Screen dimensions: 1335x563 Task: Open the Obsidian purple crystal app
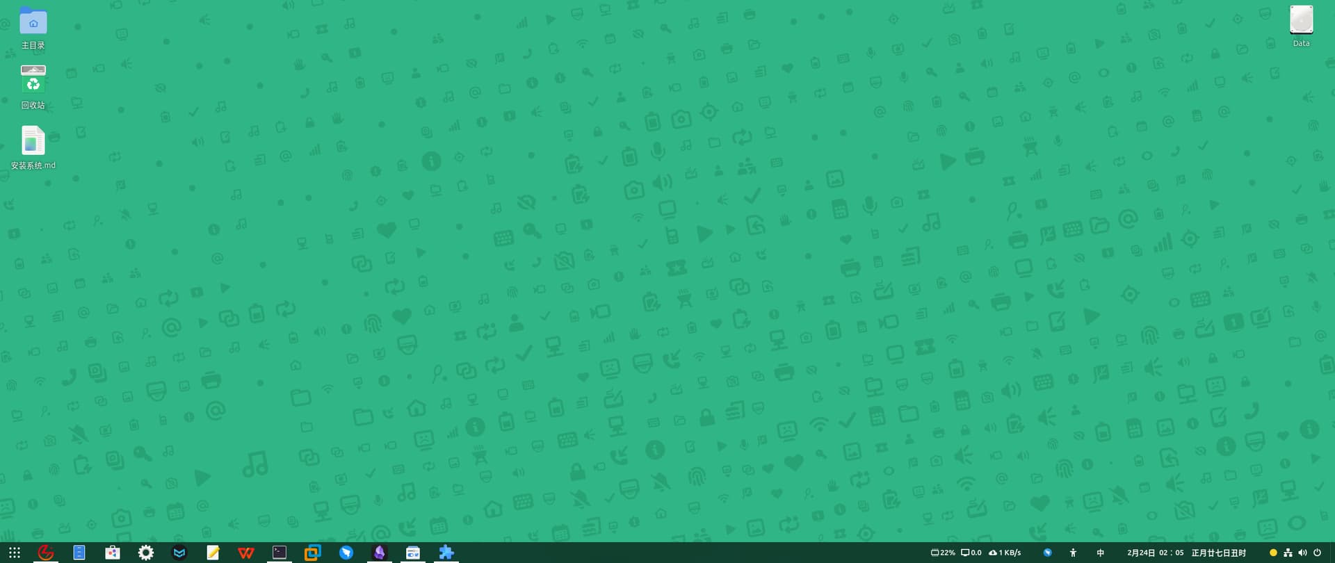[380, 553]
